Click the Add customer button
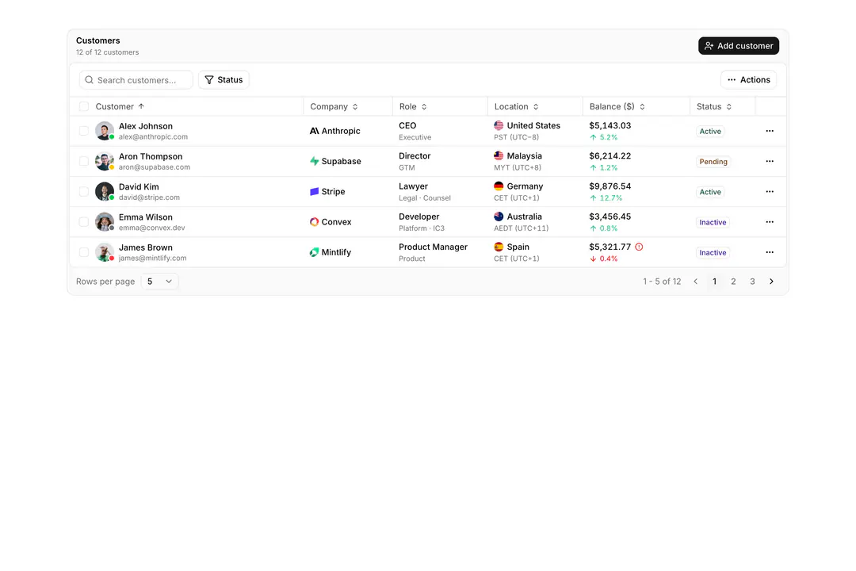Screen dimensions: 856x571 pyautogui.click(x=739, y=46)
